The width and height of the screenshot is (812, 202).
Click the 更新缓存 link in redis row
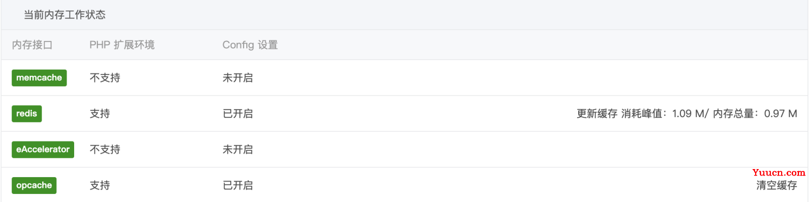(x=597, y=114)
